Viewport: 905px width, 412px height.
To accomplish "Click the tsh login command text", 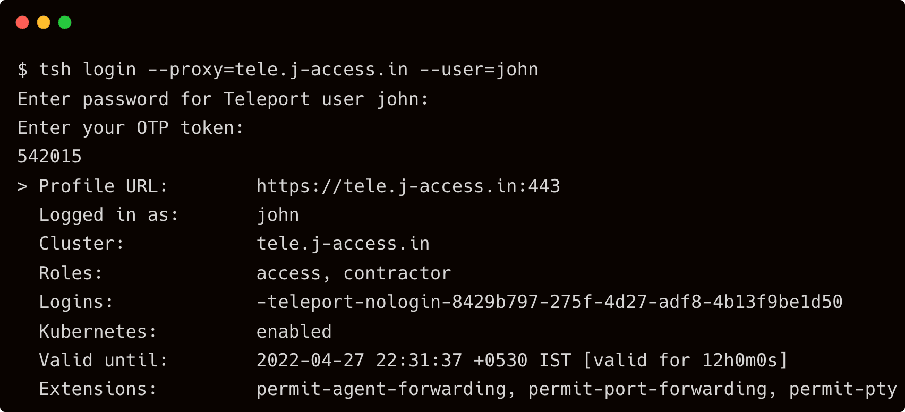I will [88, 69].
